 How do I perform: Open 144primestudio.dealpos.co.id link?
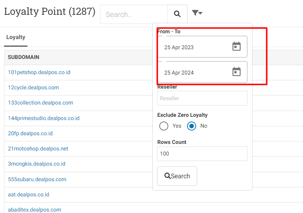click(44, 118)
